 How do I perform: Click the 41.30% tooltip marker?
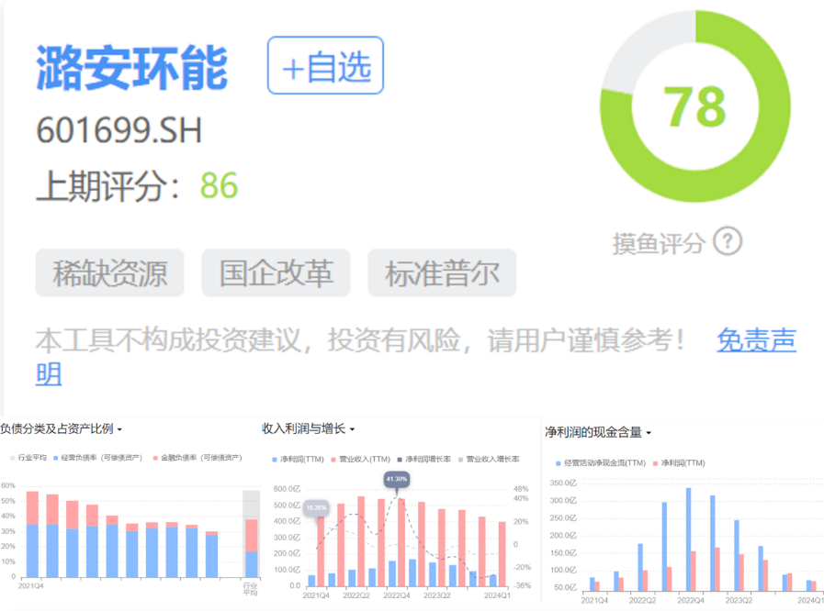396,479
